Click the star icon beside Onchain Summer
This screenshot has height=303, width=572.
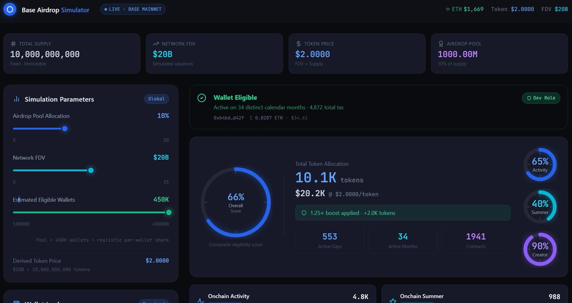point(393,301)
